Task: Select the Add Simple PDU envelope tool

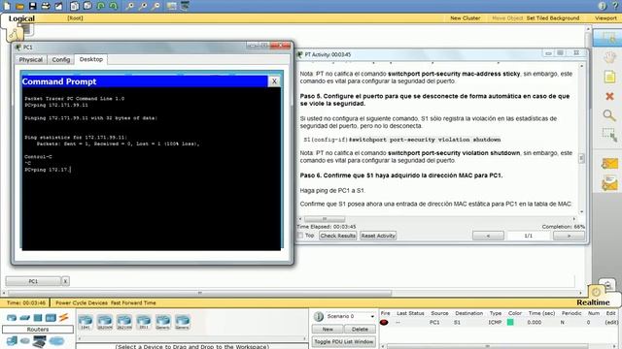Action: (x=609, y=164)
